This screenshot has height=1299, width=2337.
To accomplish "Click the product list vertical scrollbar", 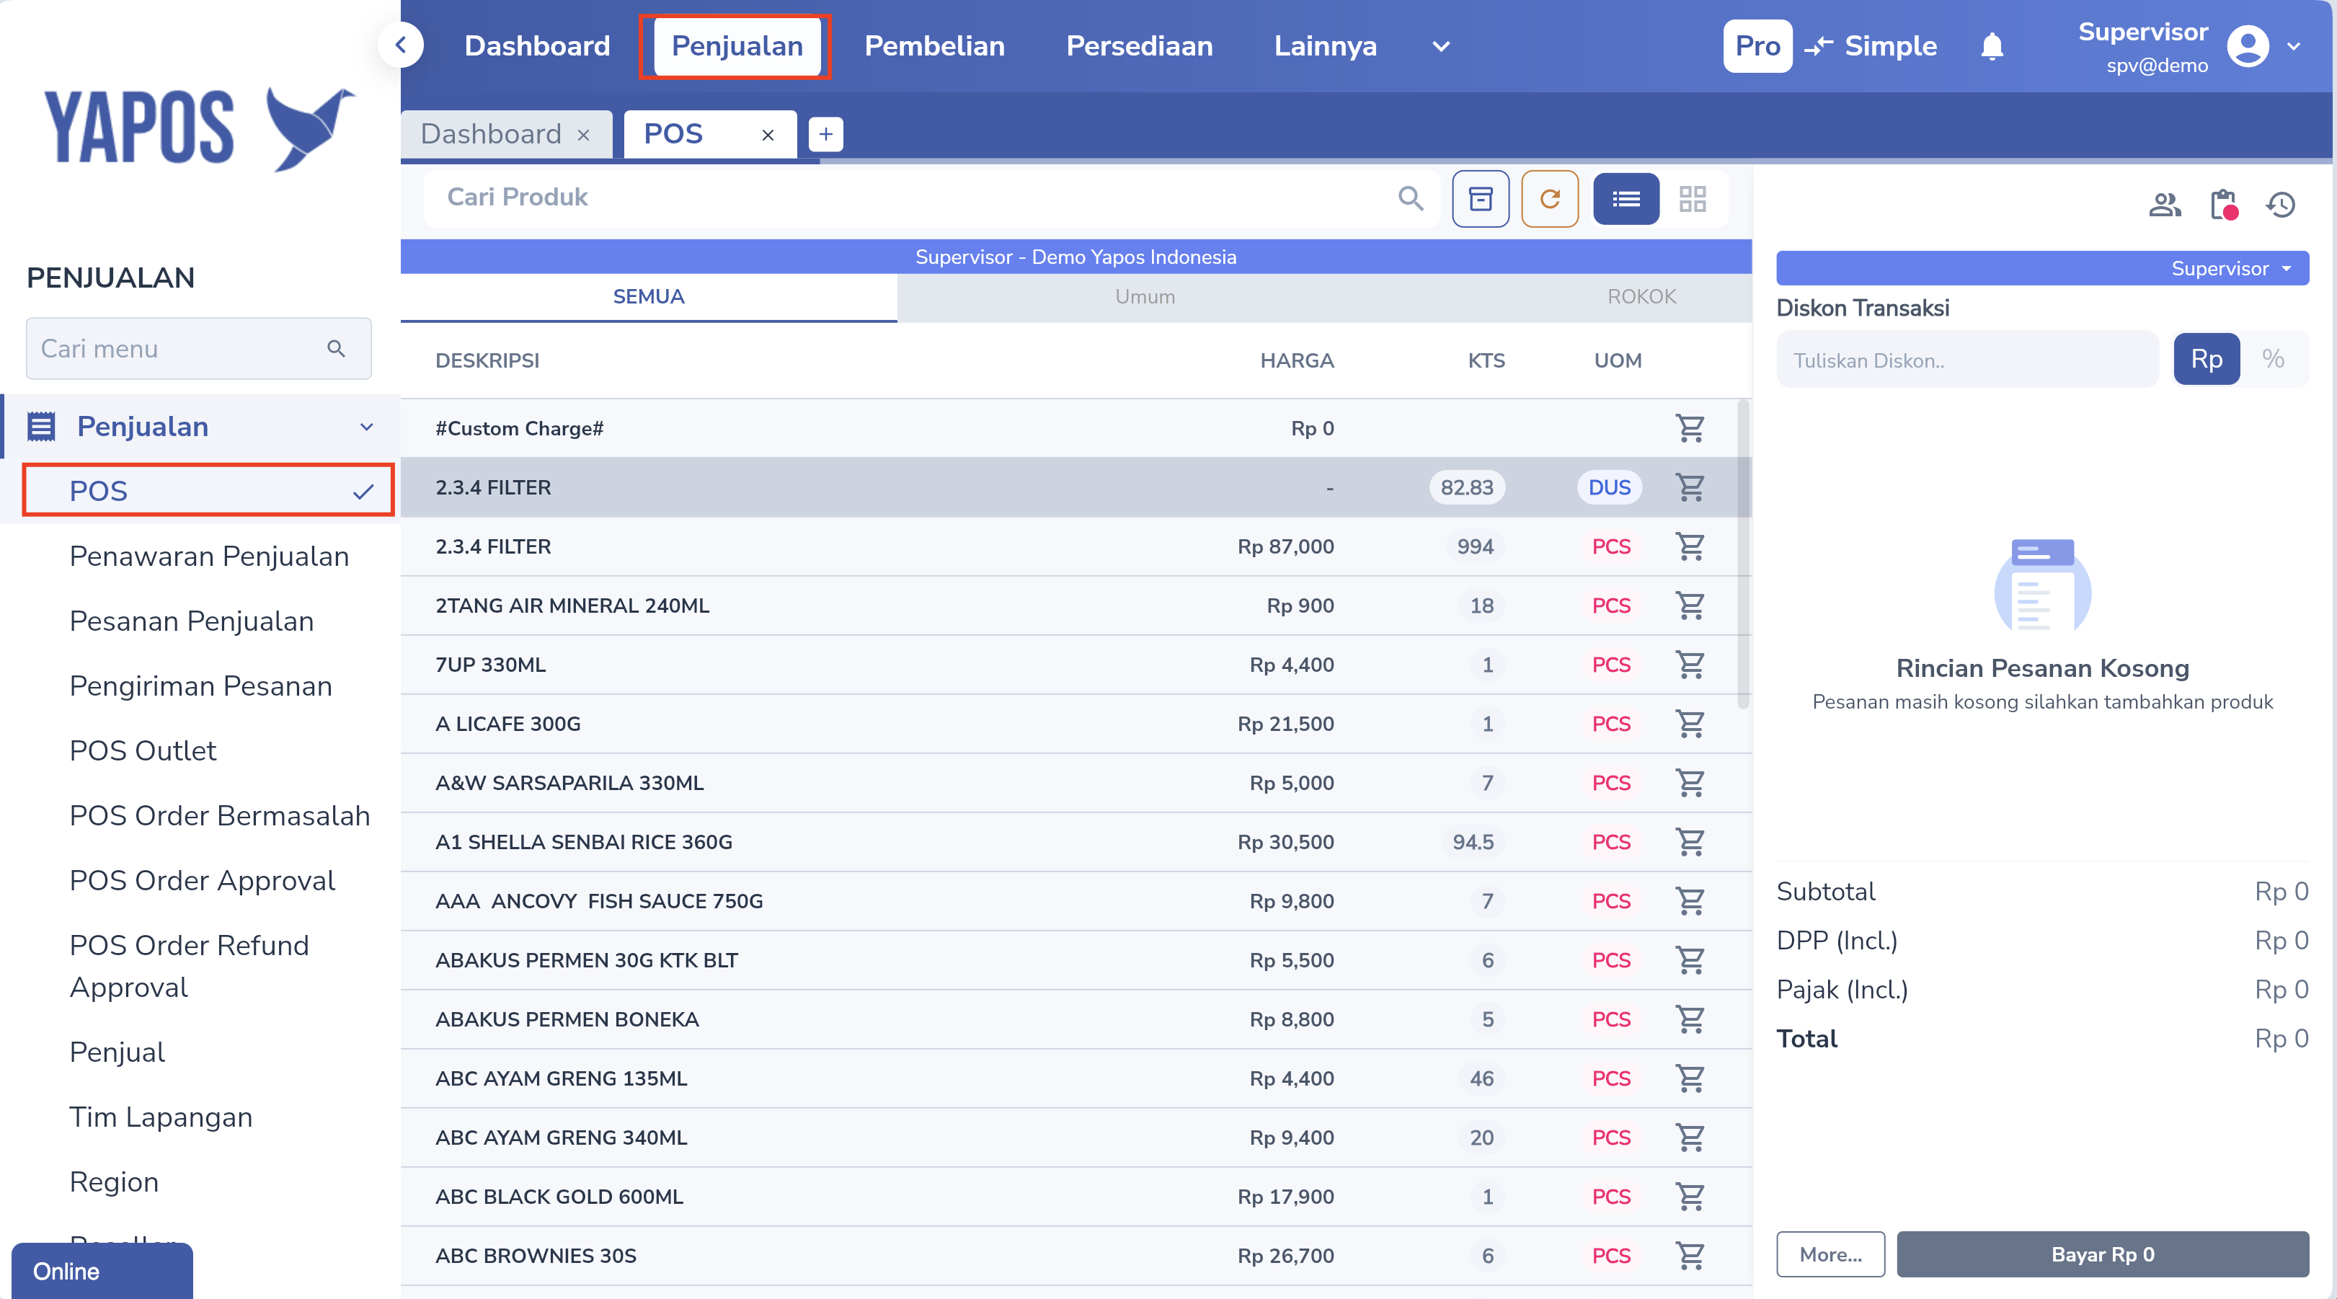I will point(1743,554).
